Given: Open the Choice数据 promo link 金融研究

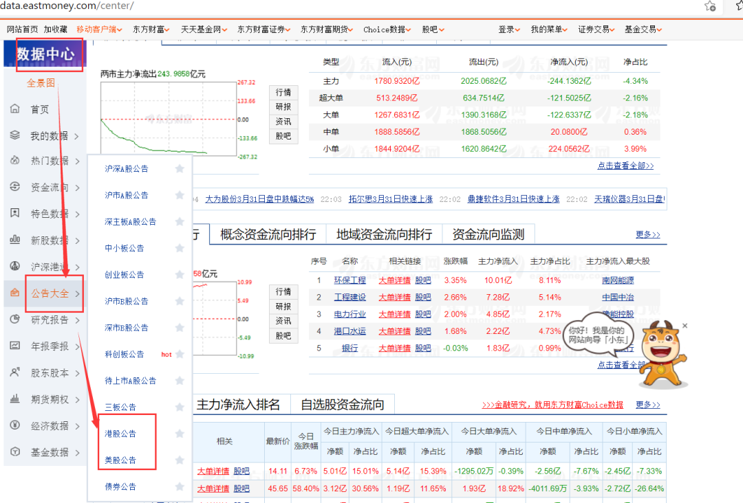Looking at the screenshot, I should (x=552, y=405).
